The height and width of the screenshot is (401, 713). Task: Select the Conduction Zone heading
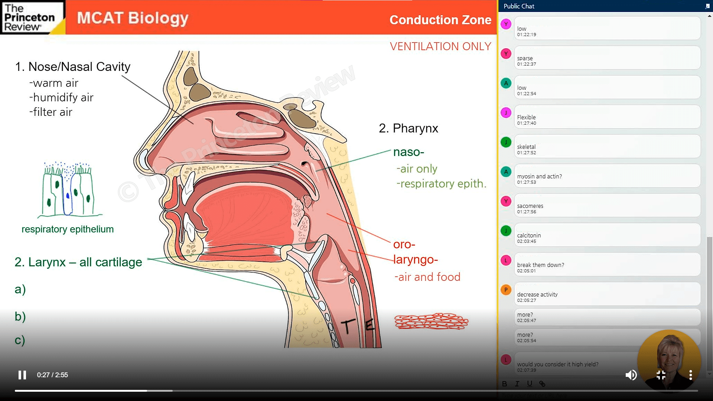point(440,20)
